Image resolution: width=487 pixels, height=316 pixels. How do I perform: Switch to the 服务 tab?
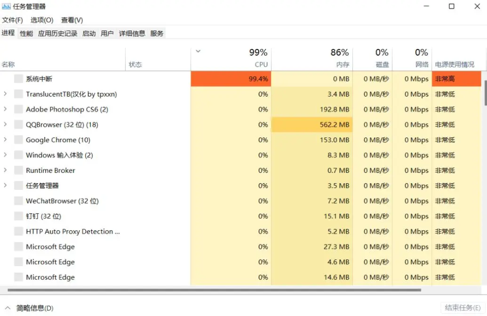point(157,33)
